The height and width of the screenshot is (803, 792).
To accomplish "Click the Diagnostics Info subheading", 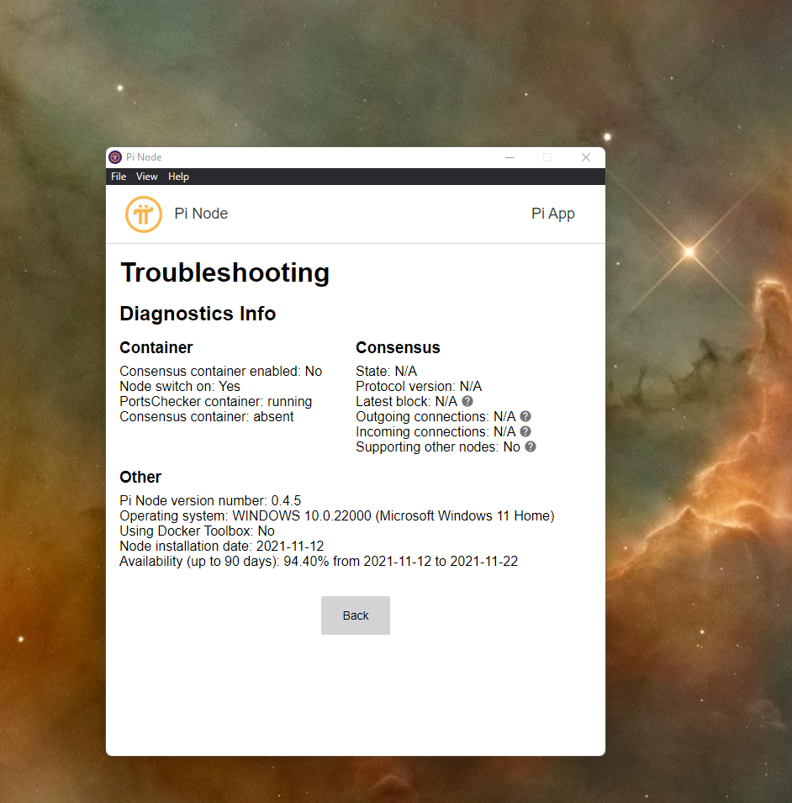I will [x=198, y=313].
